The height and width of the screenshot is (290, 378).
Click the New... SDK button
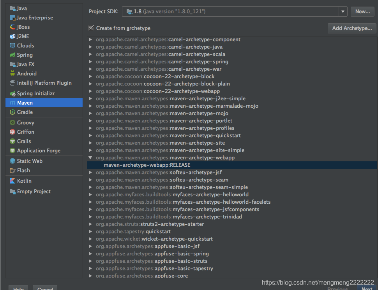pos(362,12)
